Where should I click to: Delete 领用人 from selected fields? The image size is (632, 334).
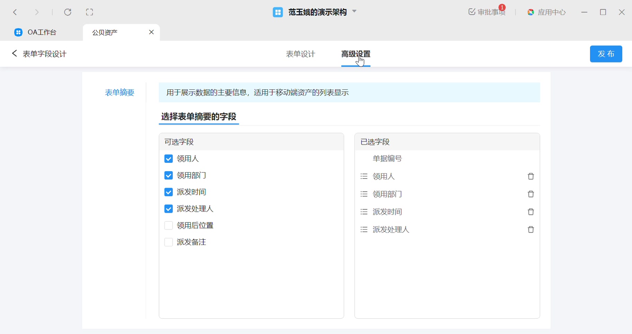(x=530, y=176)
